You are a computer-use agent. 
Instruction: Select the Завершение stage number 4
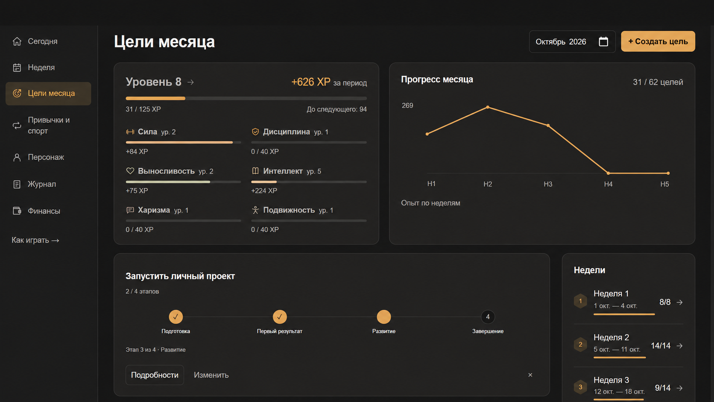(x=488, y=317)
